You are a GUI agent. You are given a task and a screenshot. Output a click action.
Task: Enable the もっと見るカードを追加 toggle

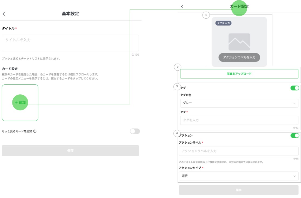pyautogui.click(x=135, y=131)
